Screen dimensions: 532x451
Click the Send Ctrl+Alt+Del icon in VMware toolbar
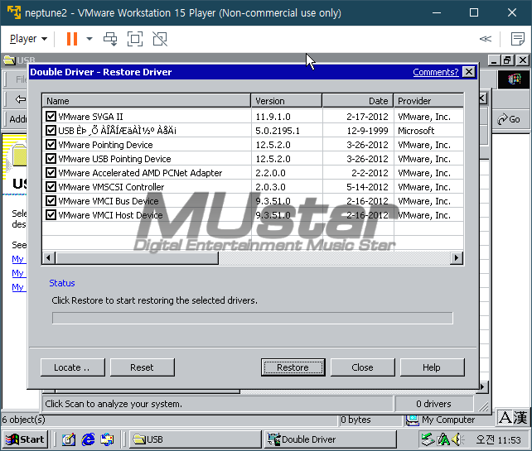[x=110, y=39]
